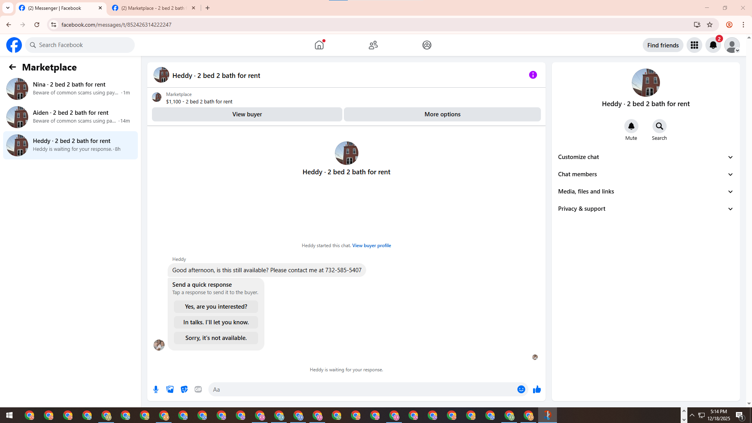Open the Chrome profile button

tap(729, 25)
